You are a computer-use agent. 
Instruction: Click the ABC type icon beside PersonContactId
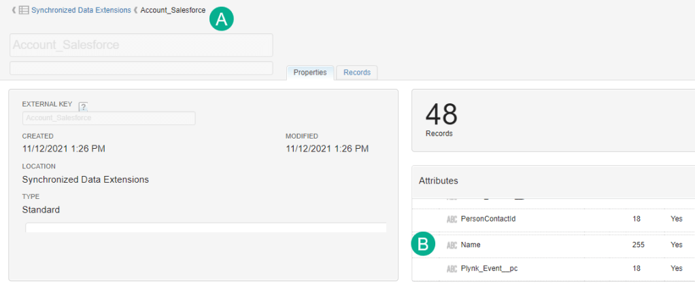tap(452, 219)
